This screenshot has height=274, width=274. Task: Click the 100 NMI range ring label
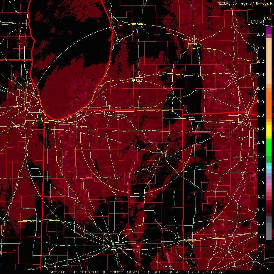pos(137,24)
